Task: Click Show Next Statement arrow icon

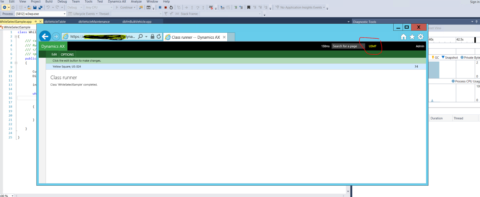Action: pos(186,7)
